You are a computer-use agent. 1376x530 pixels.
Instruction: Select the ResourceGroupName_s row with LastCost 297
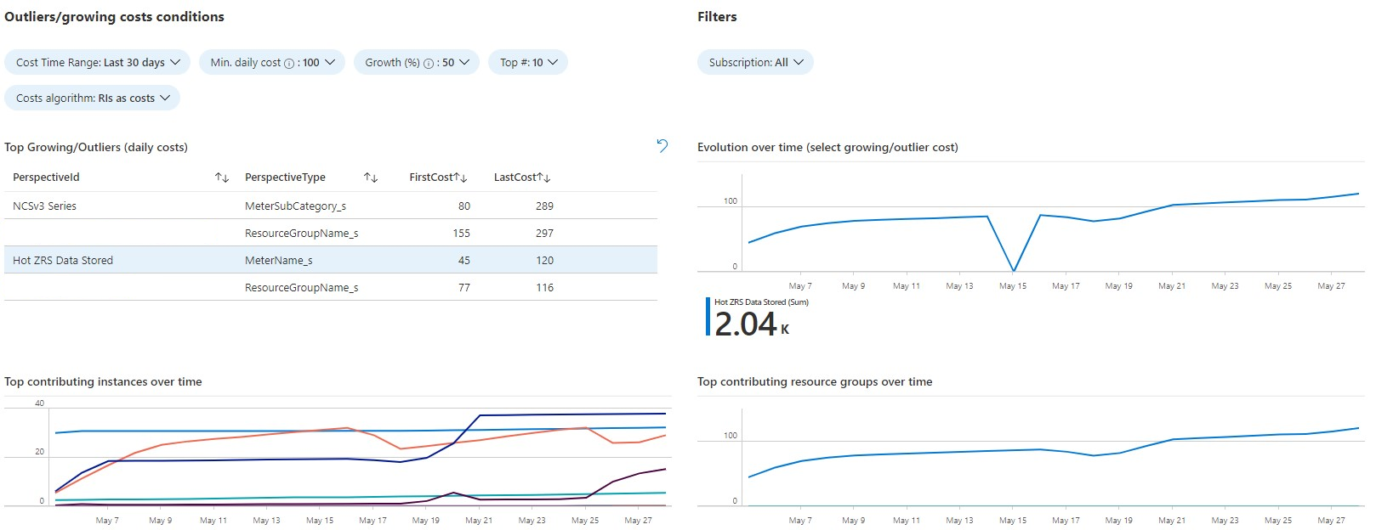(301, 233)
